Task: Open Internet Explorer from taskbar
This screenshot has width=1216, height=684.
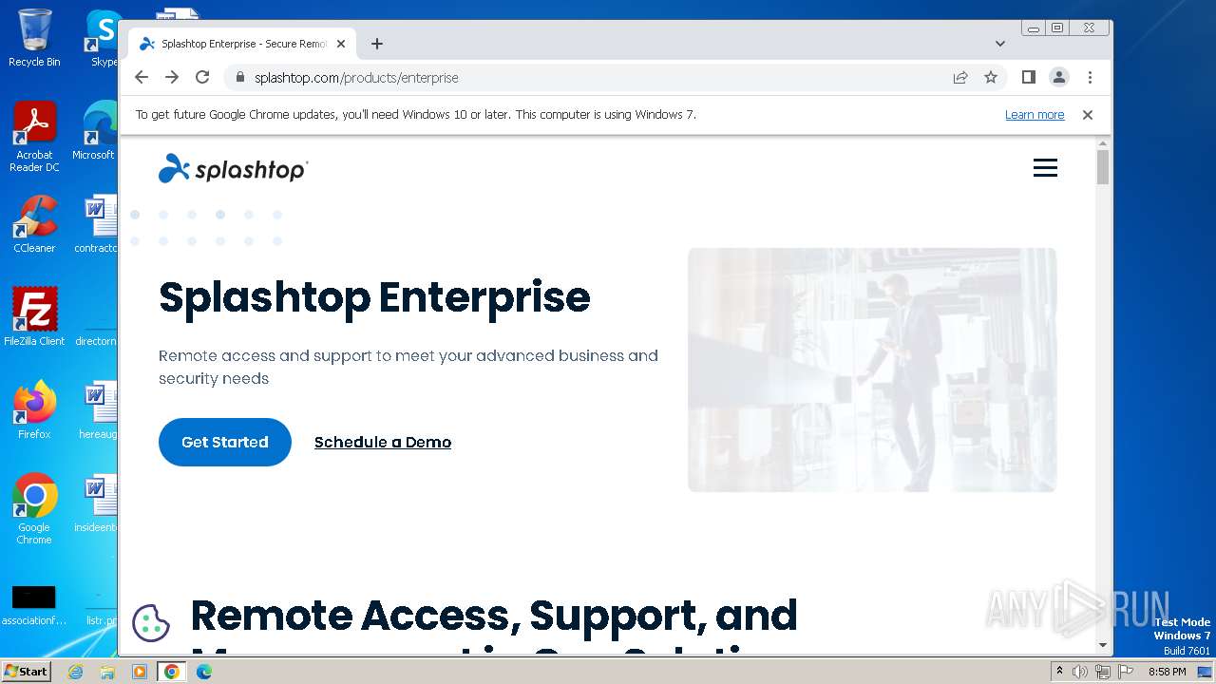Action: pos(75,672)
